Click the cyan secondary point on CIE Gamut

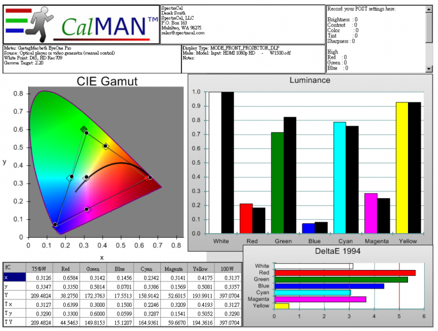[71, 177]
